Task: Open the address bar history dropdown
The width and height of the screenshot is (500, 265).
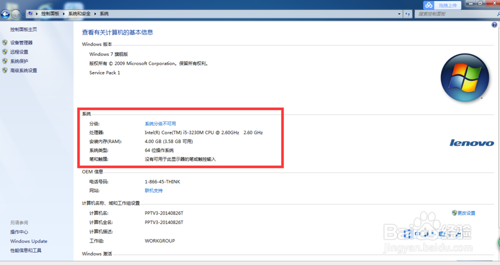Action: pos(399,13)
